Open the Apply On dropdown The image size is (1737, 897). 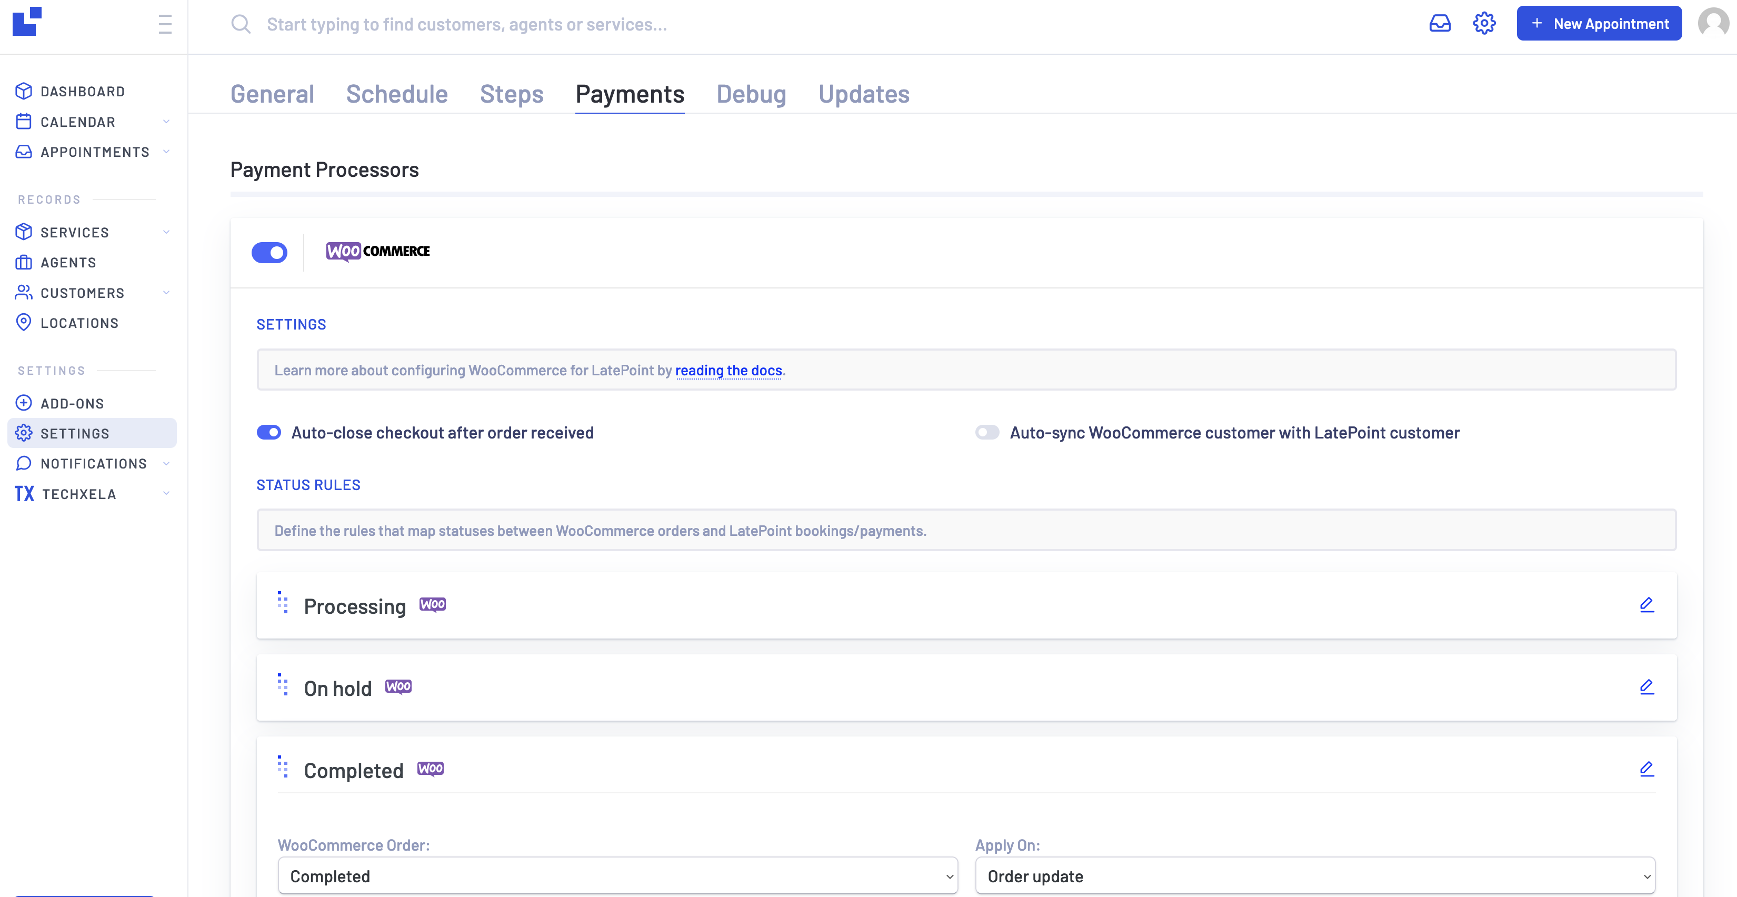click(x=1315, y=876)
